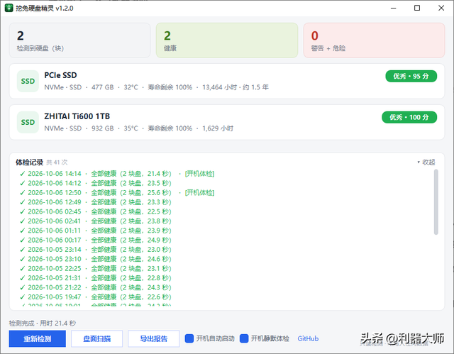Open the ZHITAI Ti600 1TB disk name

tap(77, 116)
